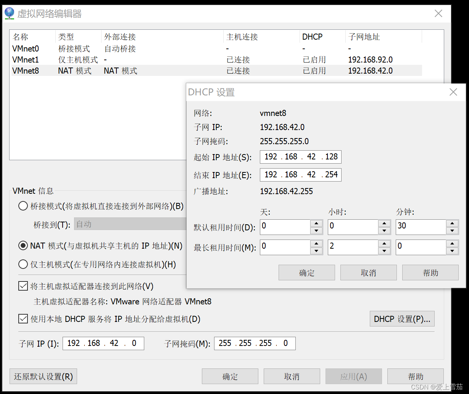Select the VMnet1 row
The height and width of the screenshot is (394, 469).
(217, 60)
